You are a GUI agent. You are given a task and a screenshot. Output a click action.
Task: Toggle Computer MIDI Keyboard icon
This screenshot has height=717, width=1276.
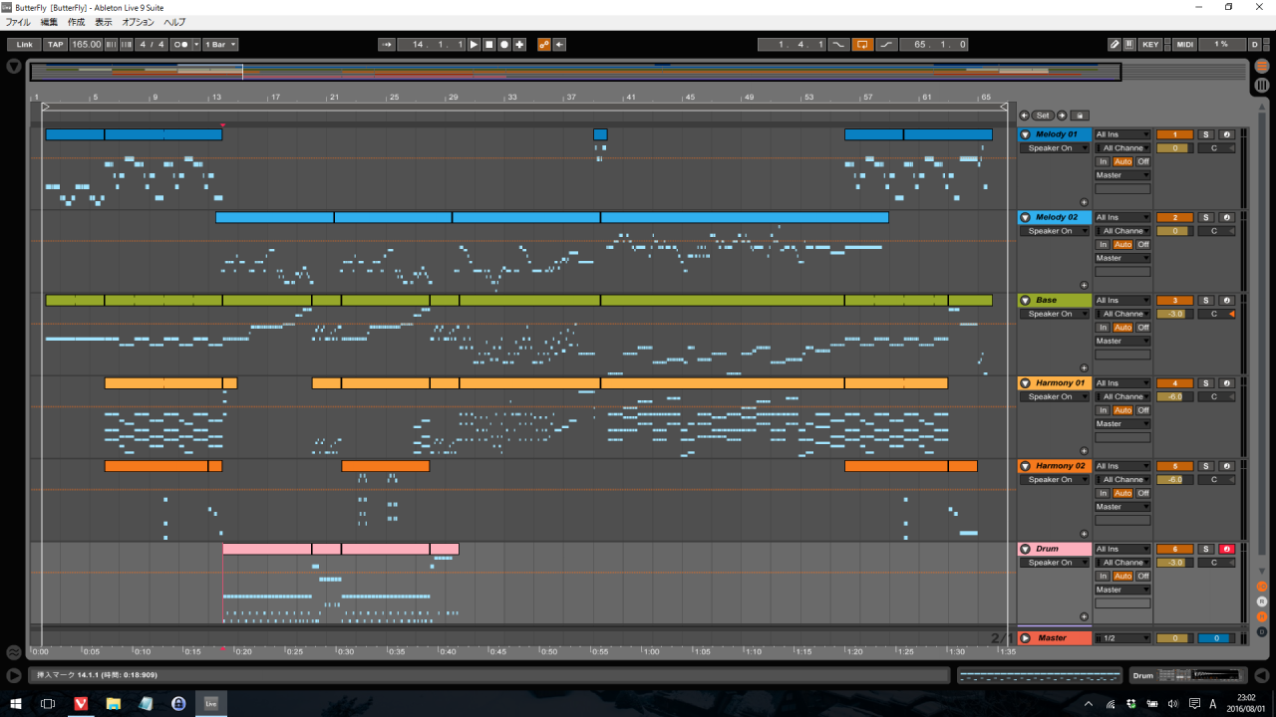(1129, 45)
